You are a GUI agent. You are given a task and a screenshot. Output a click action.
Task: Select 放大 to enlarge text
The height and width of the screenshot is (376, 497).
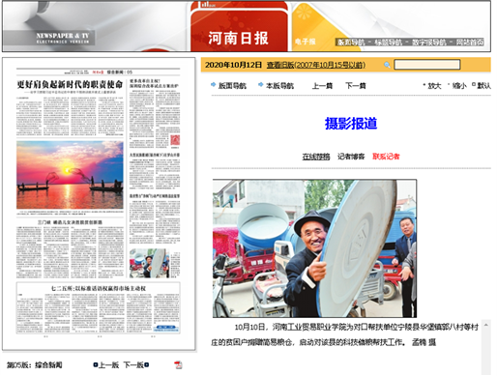(434, 86)
